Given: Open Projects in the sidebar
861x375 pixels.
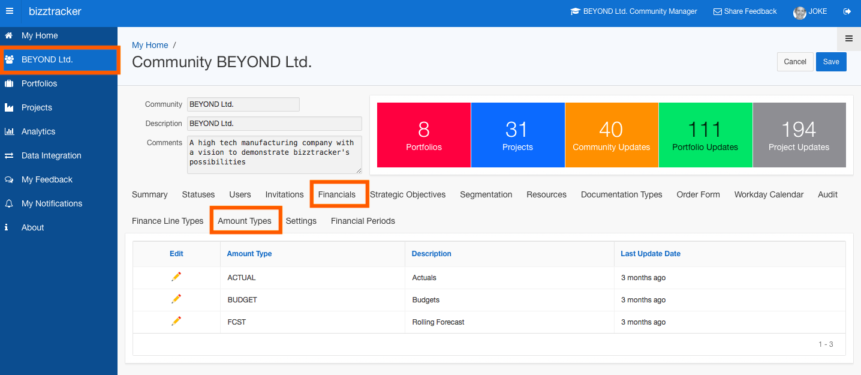Looking at the screenshot, I should [59, 107].
